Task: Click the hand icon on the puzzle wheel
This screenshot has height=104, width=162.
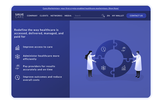Action: (x=124, y=49)
